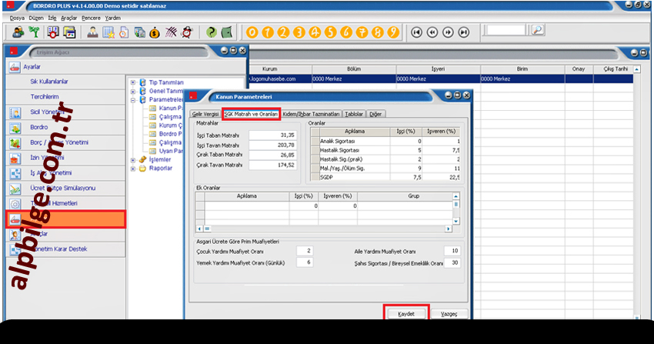Open Bordro module in sidebar
The width and height of the screenshot is (654, 344).
coord(39,127)
